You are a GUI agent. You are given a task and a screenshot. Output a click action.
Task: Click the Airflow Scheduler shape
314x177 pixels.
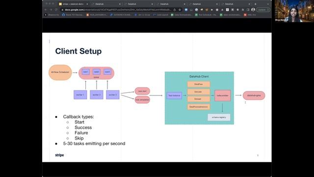[x=60, y=72]
